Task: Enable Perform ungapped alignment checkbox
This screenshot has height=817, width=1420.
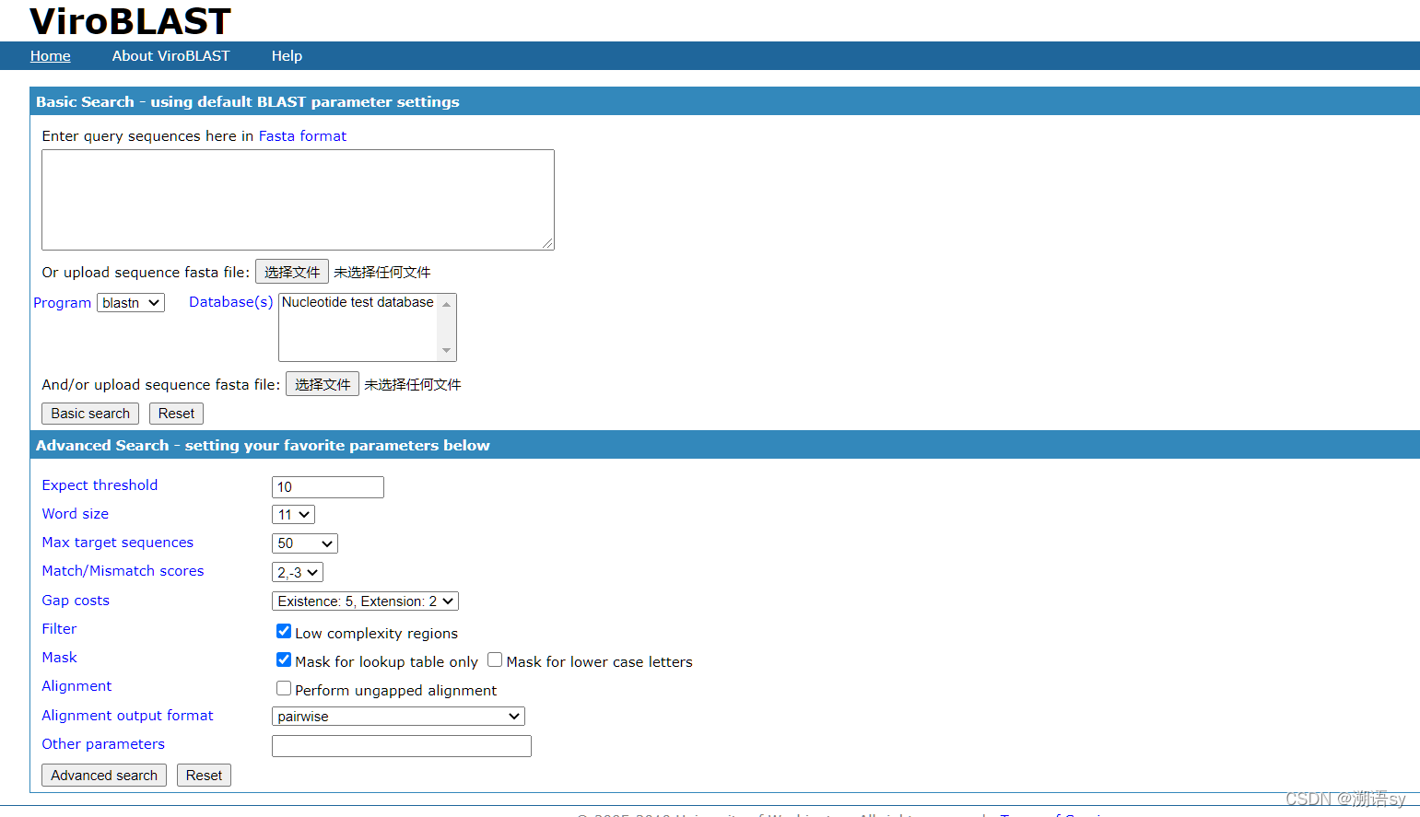Action: coord(284,688)
